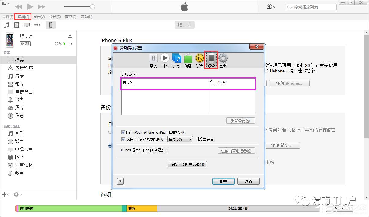The width and height of the screenshot is (369, 217).
Task: Open the File (文件) menu
Action: pos(8,17)
